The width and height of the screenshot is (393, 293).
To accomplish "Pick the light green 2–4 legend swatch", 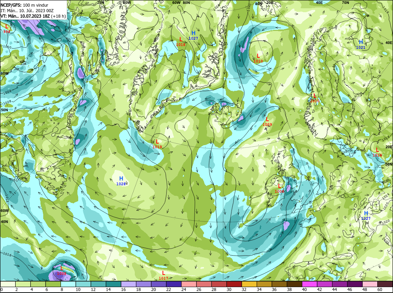I will pos(23,284).
